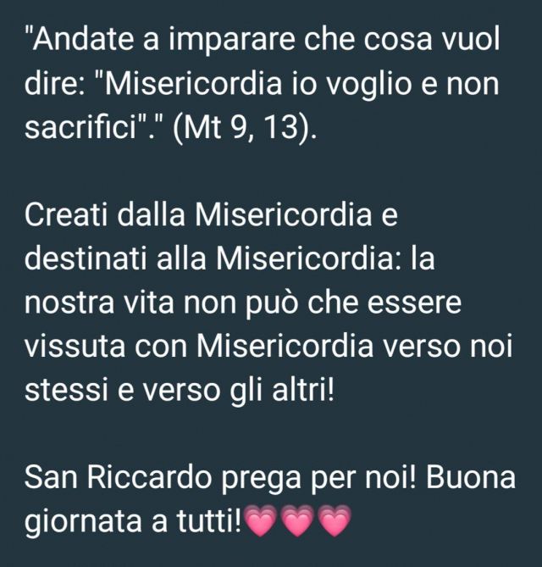This screenshot has width=542, height=567.
Task: Click the word "Buona" in the last paragraph
Action: tap(471, 478)
